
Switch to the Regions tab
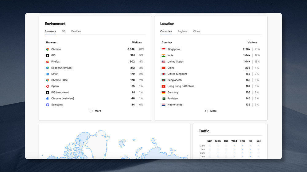[x=182, y=31]
